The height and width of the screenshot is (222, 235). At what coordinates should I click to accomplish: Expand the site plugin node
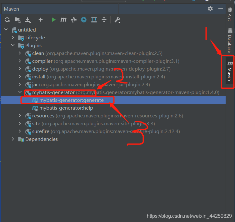tap(20, 123)
